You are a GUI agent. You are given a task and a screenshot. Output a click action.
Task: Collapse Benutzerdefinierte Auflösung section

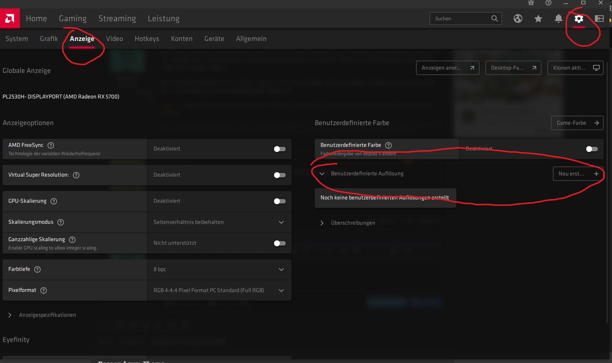(322, 174)
